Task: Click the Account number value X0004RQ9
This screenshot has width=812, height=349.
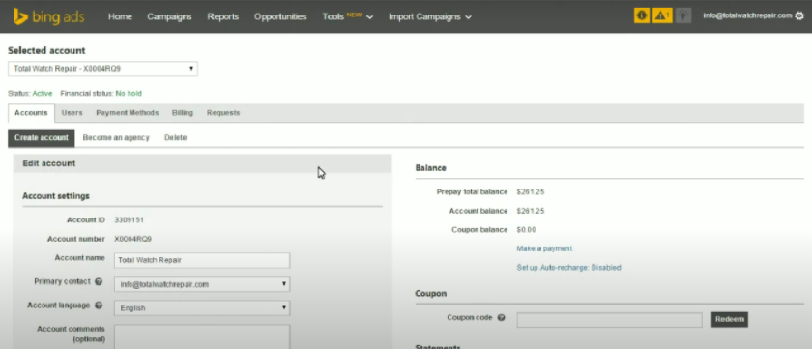Action: click(133, 239)
